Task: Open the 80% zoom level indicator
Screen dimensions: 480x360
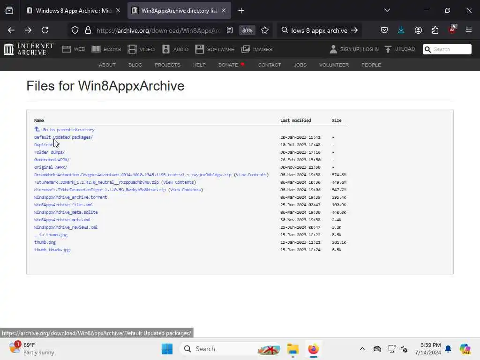Action: tap(247, 30)
